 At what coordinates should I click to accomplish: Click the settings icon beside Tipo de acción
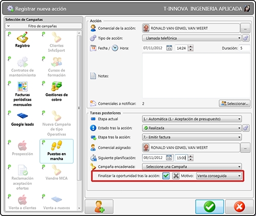[246, 38]
